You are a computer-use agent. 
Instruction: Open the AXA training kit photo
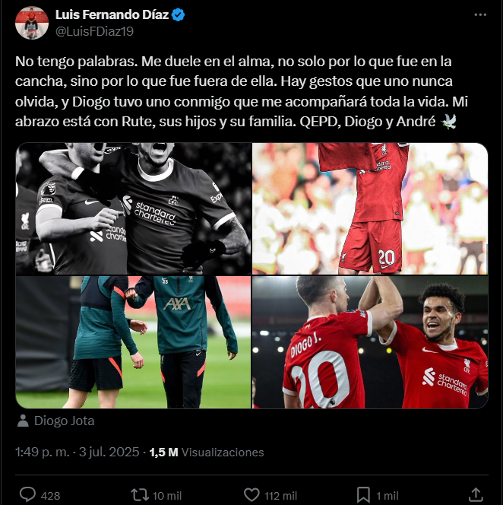(133, 342)
